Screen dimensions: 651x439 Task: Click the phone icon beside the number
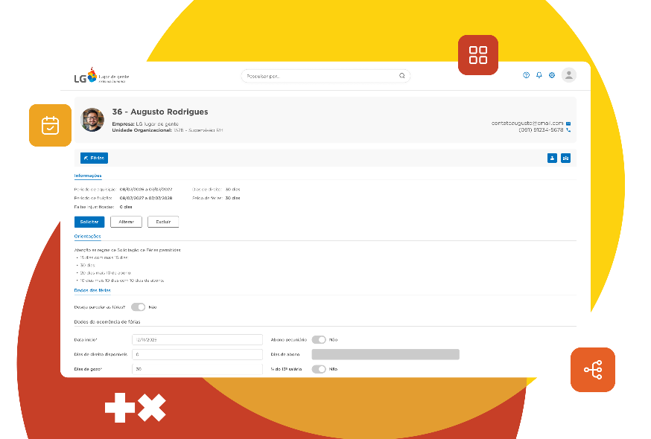tap(568, 130)
